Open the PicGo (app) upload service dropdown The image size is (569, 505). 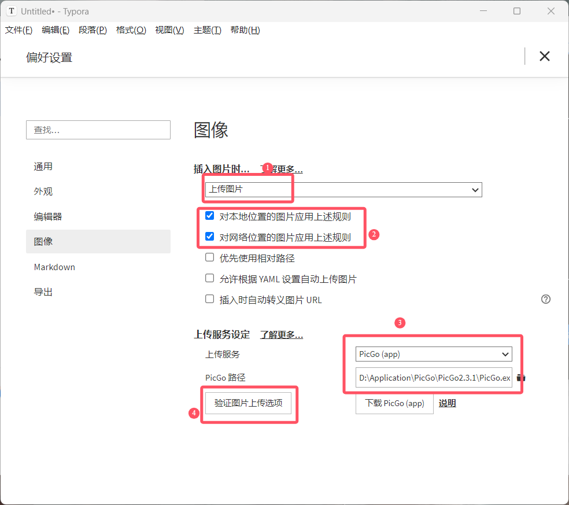pos(434,354)
